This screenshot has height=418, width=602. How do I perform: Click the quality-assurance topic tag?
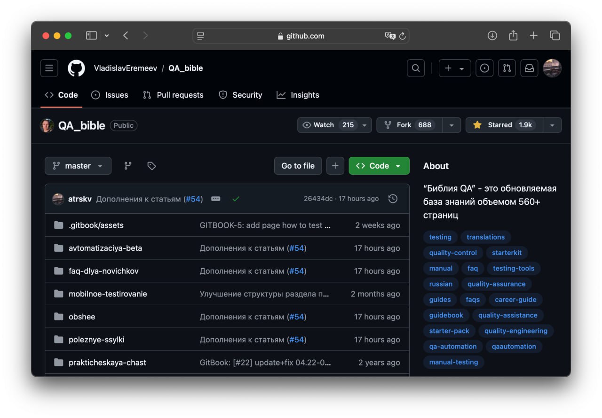(x=497, y=284)
